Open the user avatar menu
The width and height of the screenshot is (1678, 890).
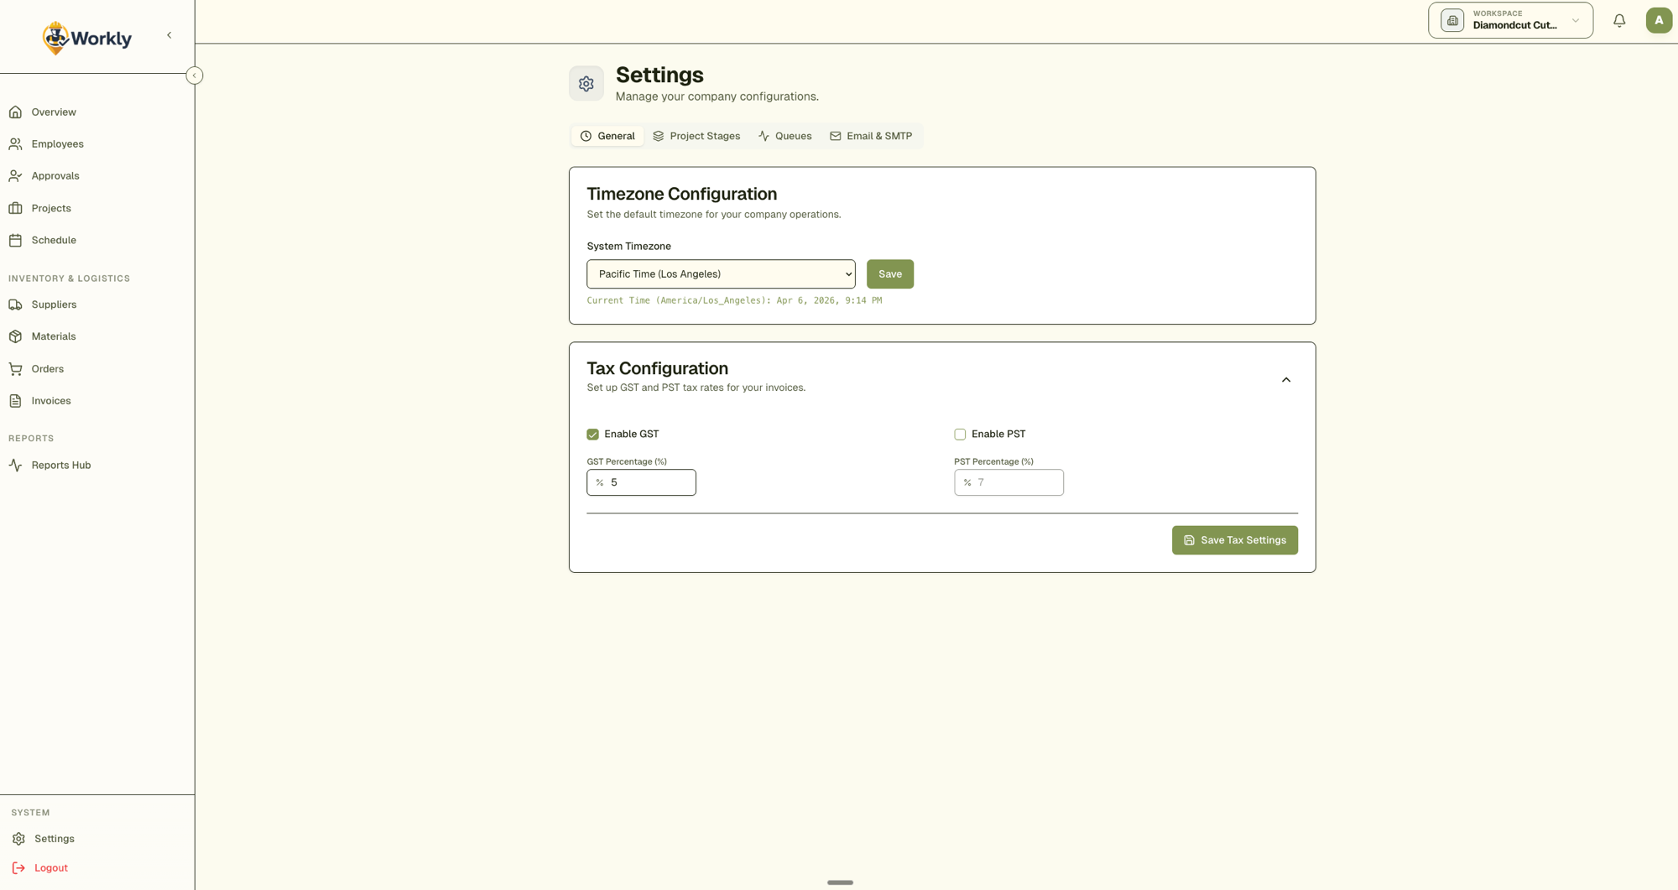(x=1658, y=21)
